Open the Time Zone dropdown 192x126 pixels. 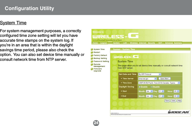click(159, 83)
